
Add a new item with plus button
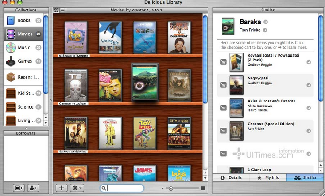click(x=62, y=188)
